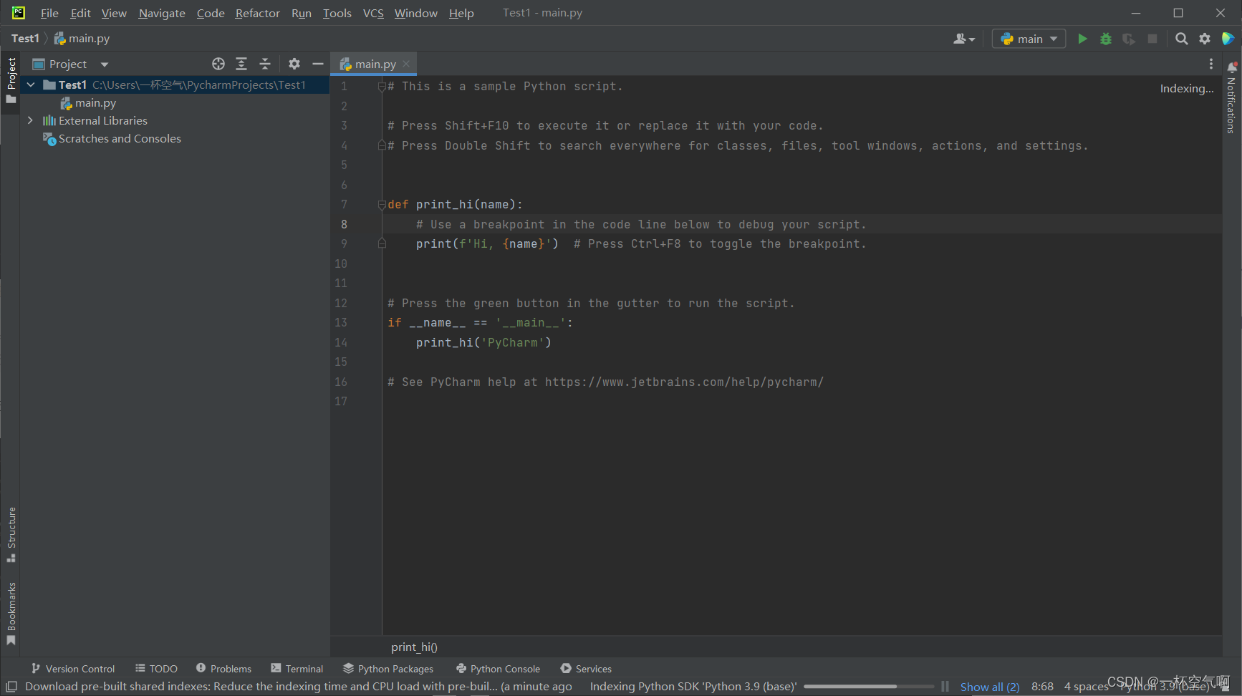
Task: Open the run configuration main dropdown
Action: point(1029,39)
